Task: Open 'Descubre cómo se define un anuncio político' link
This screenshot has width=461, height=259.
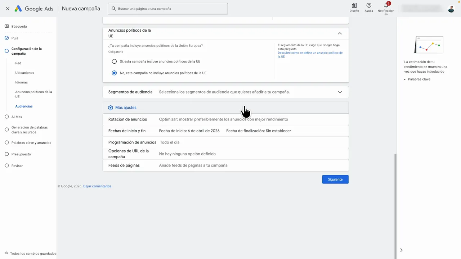Action: 310,55
